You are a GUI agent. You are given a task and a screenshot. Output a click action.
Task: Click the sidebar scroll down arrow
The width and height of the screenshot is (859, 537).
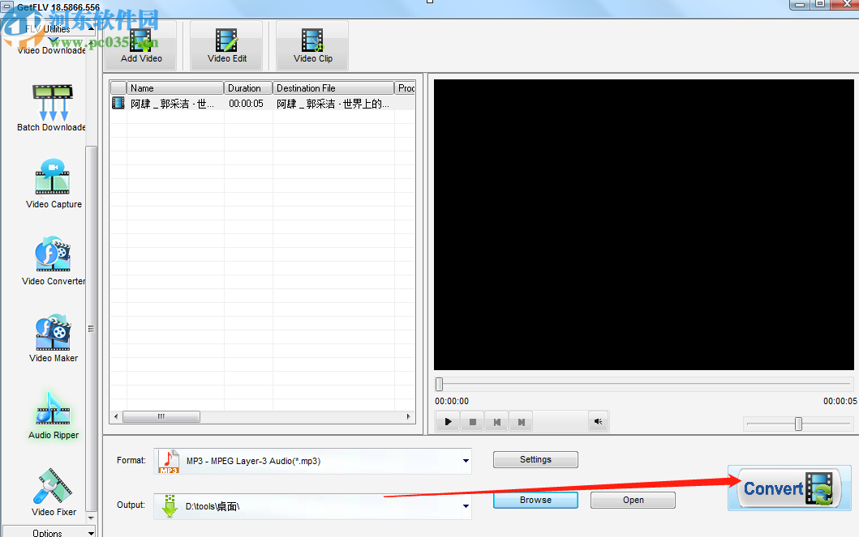click(91, 518)
